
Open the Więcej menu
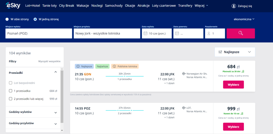tap(201, 6)
